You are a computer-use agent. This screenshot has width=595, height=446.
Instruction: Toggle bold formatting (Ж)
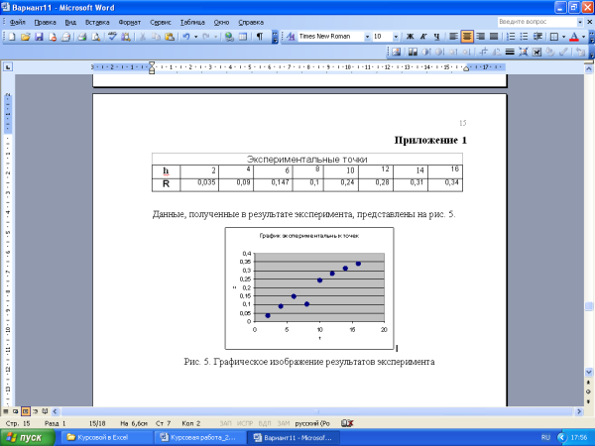410,37
